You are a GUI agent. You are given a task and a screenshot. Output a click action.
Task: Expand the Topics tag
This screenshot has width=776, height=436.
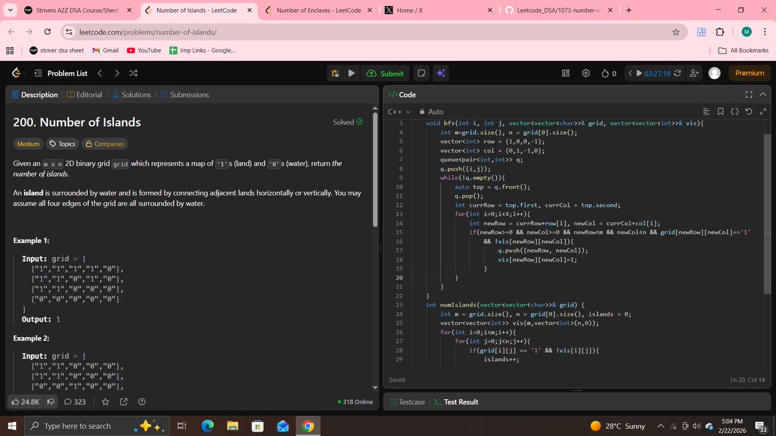pos(63,144)
